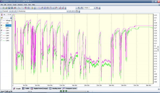Open a file with the folder icon
This screenshot has width=160, height=93.
[6, 8]
